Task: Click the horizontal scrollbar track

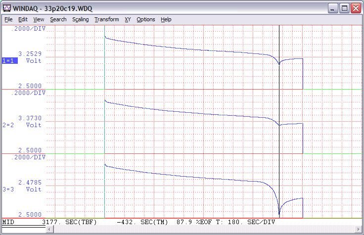Action: click(x=204, y=230)
